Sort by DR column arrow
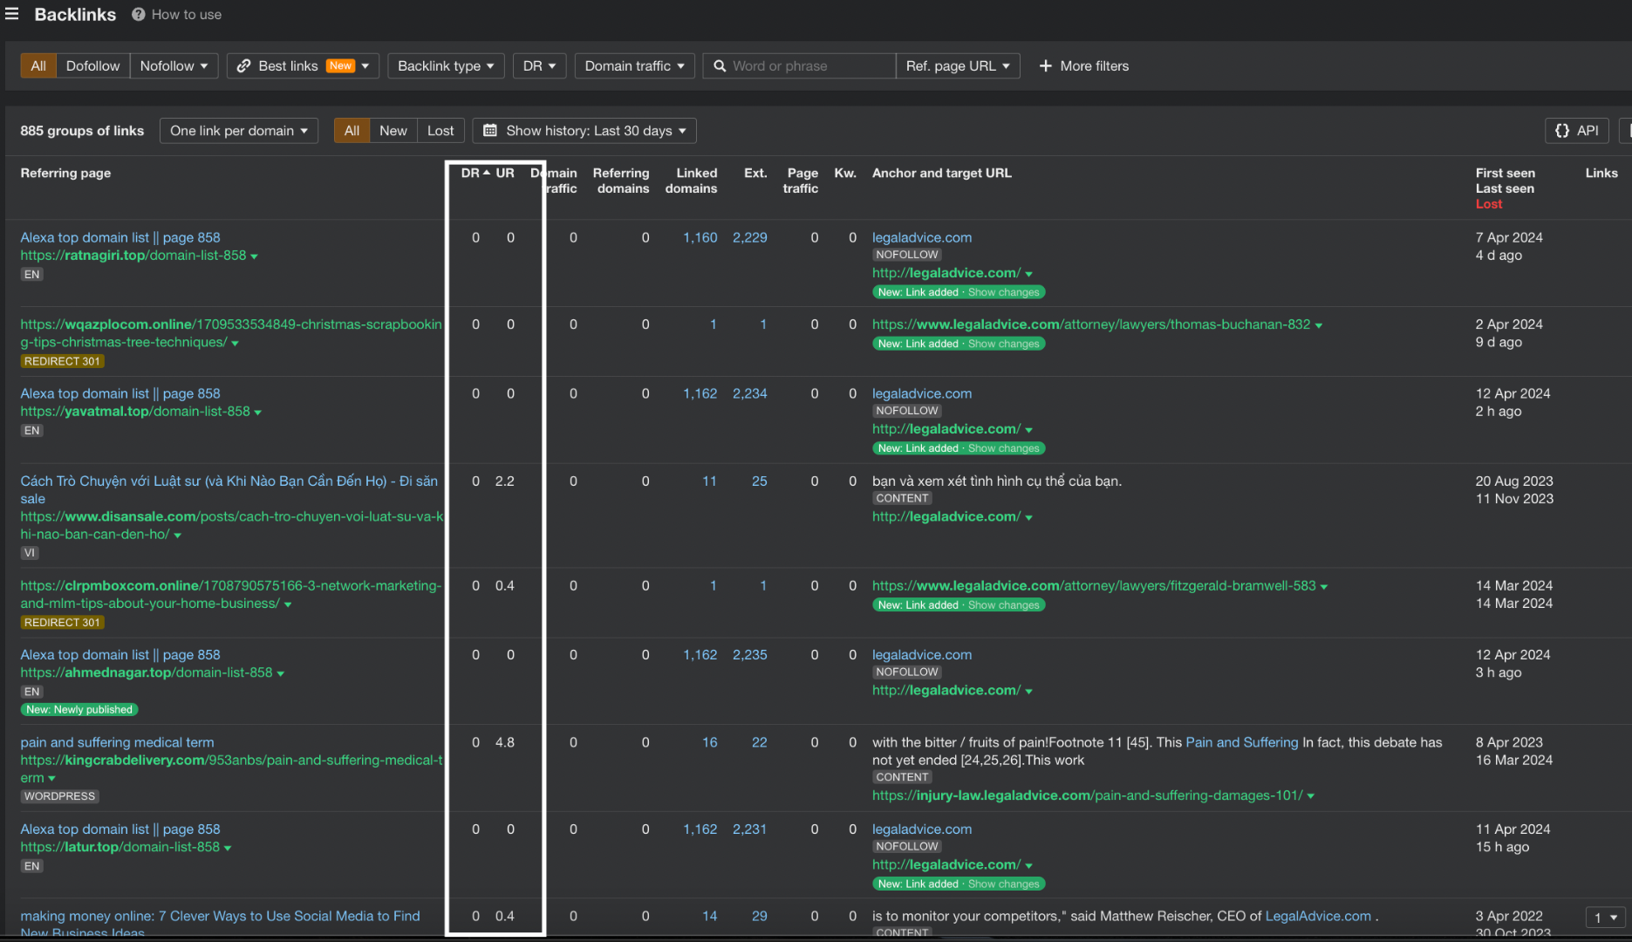This screenshot has height=942, width=1632. (x=487, y=173)
